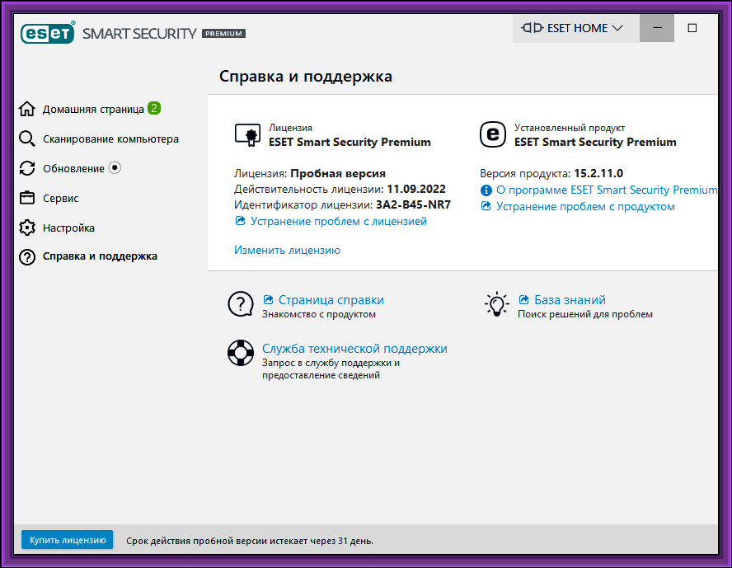Click the PREMIUM label badge in header
732x568 pixels.
(223, 34)
